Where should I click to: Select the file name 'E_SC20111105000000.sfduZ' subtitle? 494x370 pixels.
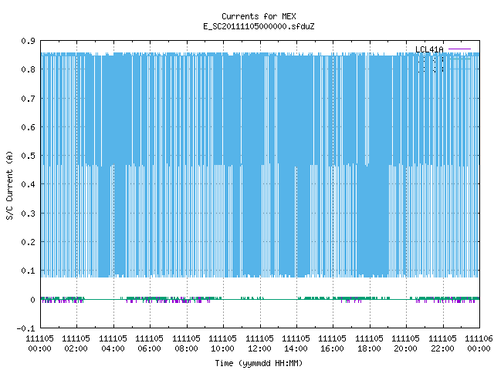coord(259,26)
